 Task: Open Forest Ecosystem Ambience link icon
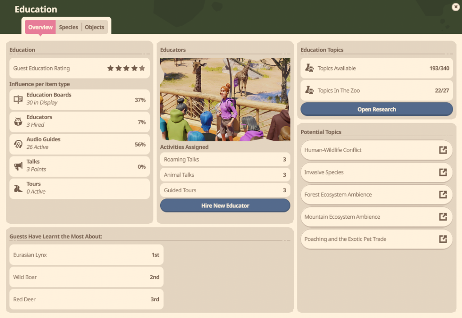coord(443,194)
